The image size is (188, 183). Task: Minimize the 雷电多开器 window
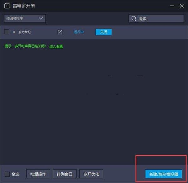[172, 6]
